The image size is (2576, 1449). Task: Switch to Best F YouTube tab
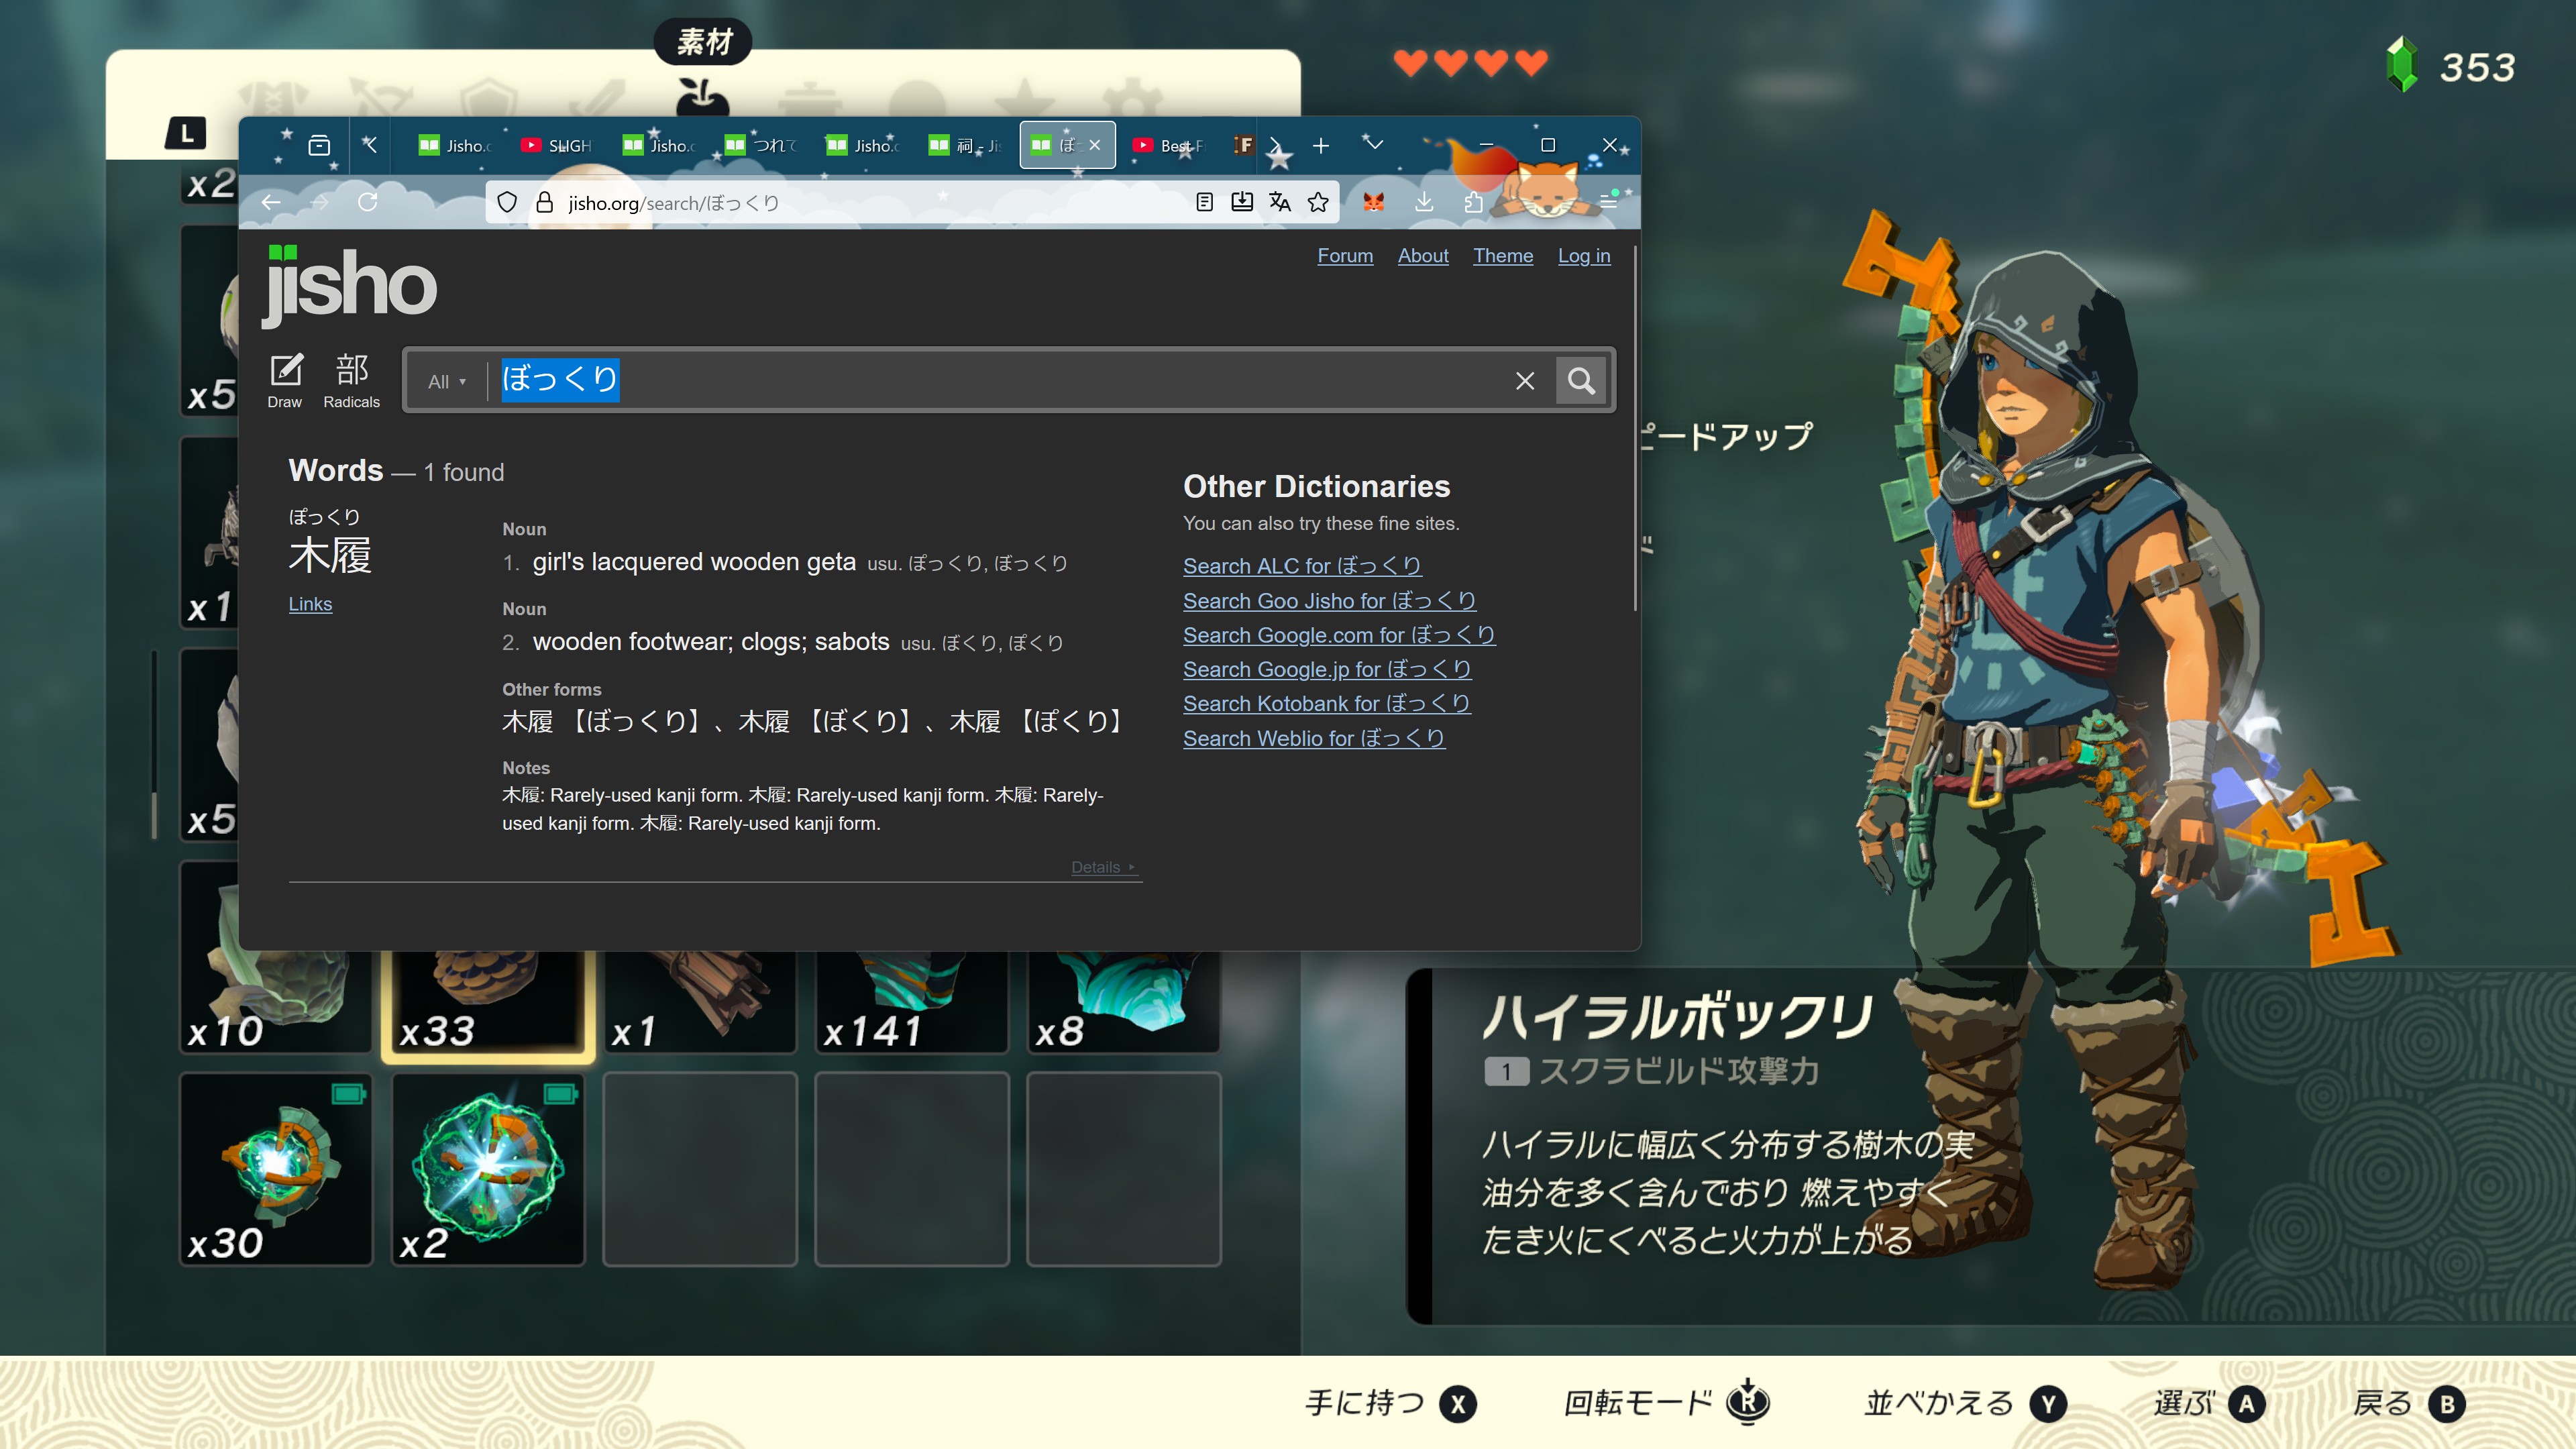(x=1168, y=146)
